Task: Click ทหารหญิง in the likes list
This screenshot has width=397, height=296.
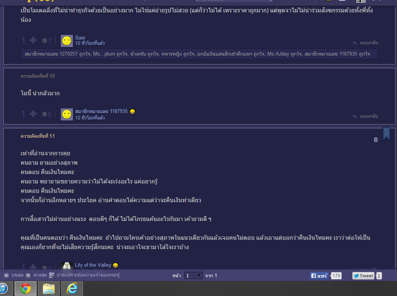Action: click(x=172, y=54)
